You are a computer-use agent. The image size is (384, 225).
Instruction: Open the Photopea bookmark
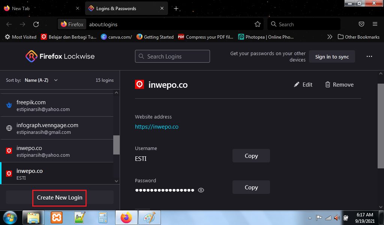(266, 37)
